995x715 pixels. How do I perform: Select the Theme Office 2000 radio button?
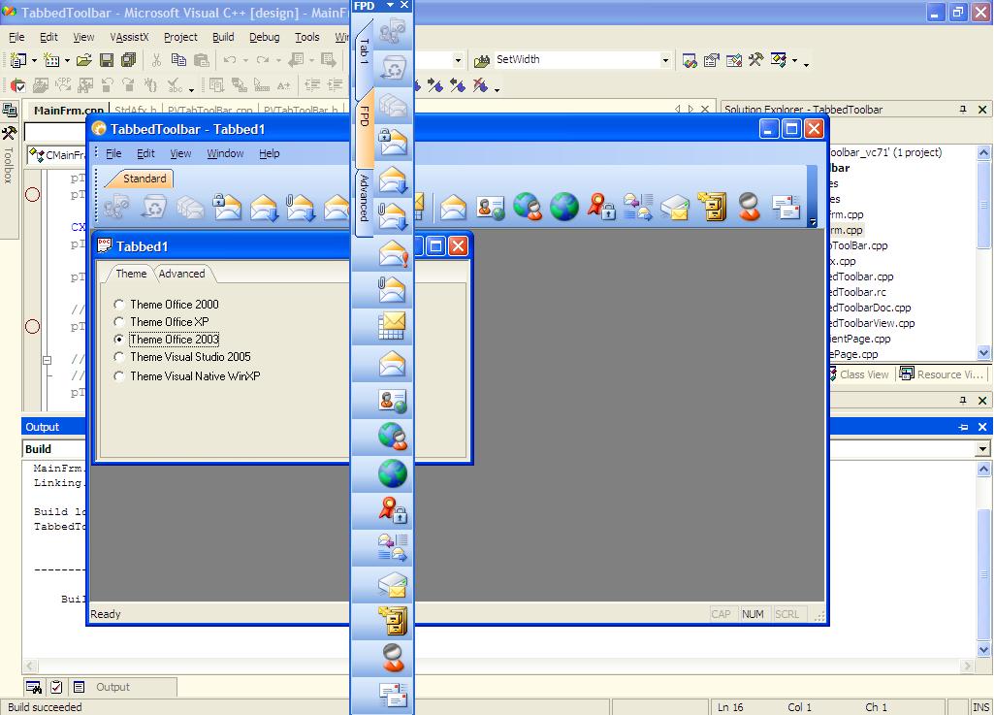point(119,305)
